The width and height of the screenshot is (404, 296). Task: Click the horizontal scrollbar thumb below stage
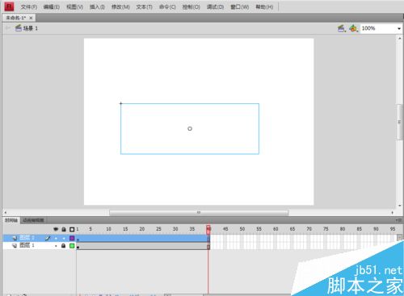[x=199, y=213]
